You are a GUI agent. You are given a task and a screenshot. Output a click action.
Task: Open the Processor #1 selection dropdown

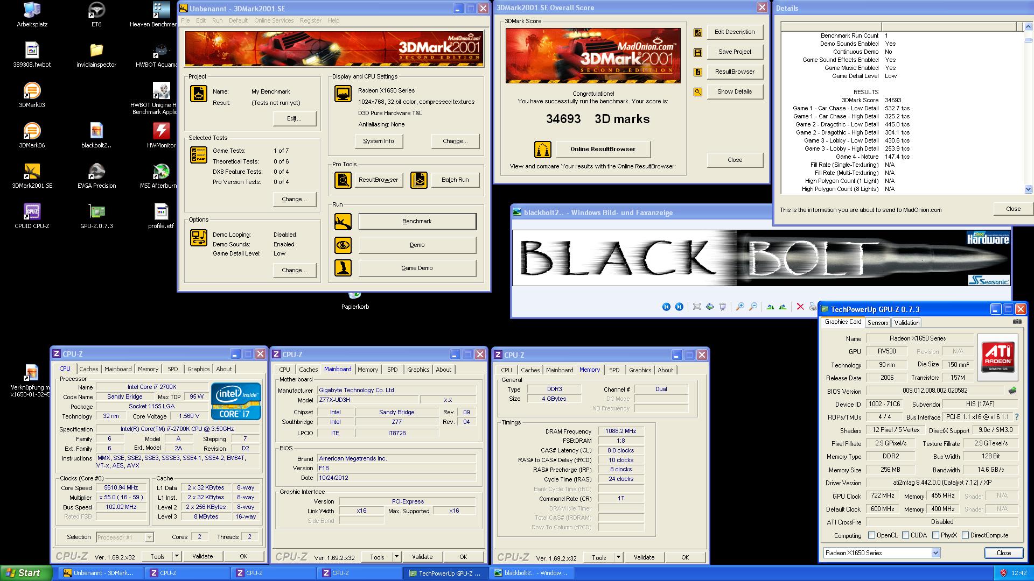pyautogui.click(x=149, y=537)
